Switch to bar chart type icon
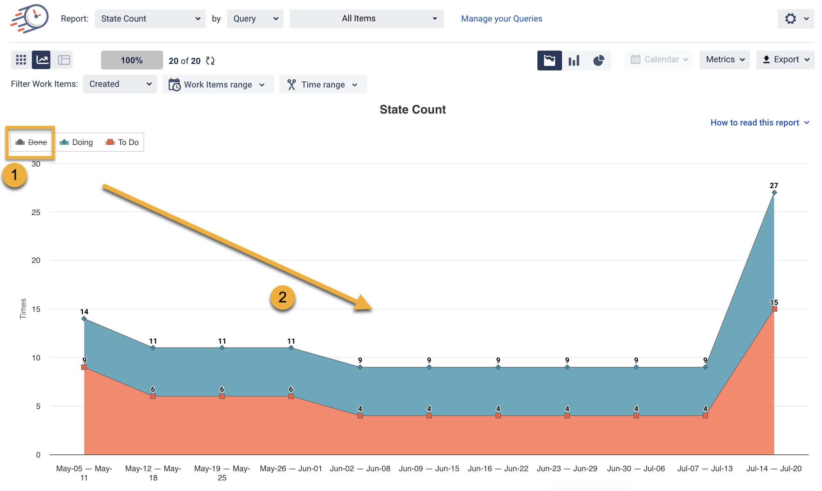 [x=574, y=61]
